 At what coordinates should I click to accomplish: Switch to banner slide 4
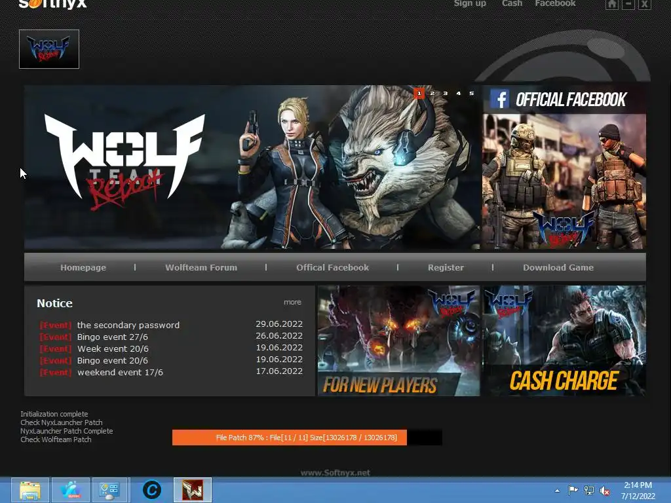tap(458, 93)
